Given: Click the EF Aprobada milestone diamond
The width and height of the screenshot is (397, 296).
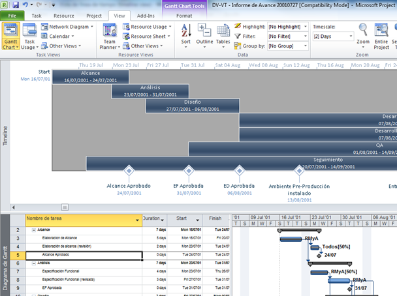Looking at the screenshot, I should pos(189,171).
